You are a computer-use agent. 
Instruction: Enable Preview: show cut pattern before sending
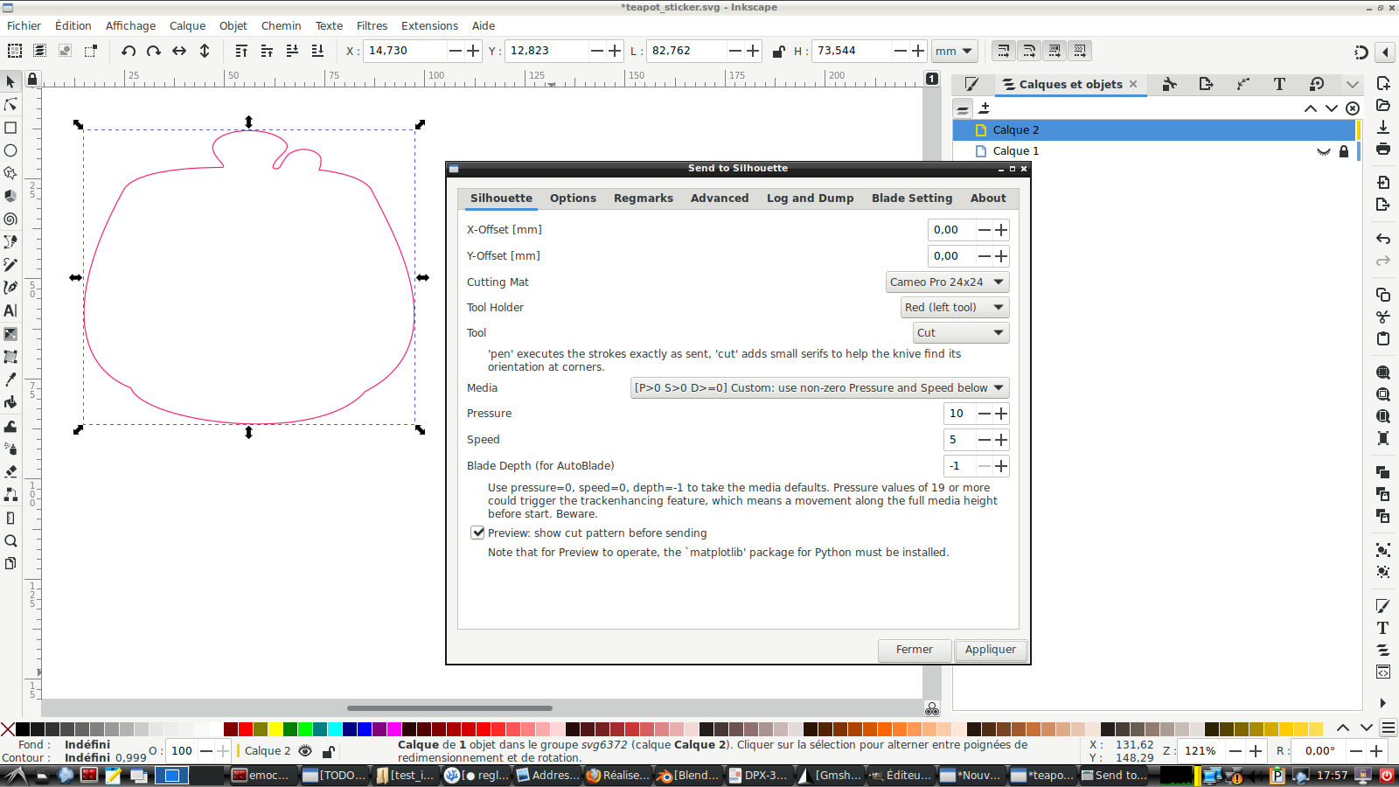coord(478,533)
